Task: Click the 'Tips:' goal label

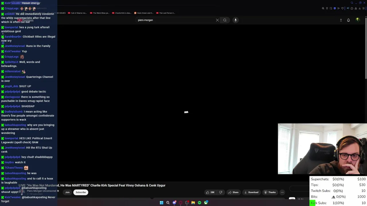Action: coord(315,185)
